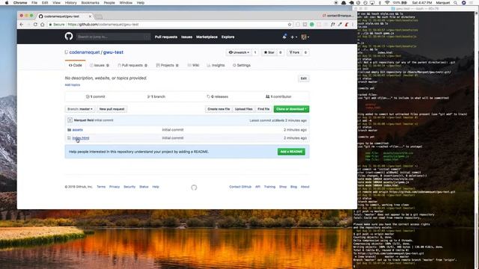View the 1 commit history
The width and height of the screenshot is (479, 269).
[x=95, y=96]
